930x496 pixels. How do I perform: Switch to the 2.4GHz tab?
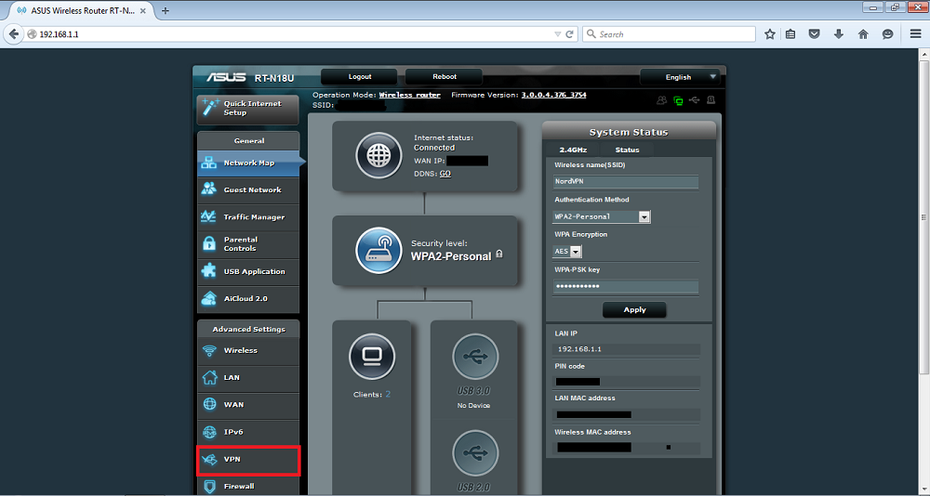coord(573,150)
